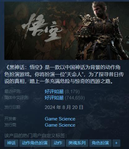Click the 最近评测 label
The width and height of the screenshot is (129, 149).
tap(13, 92)
